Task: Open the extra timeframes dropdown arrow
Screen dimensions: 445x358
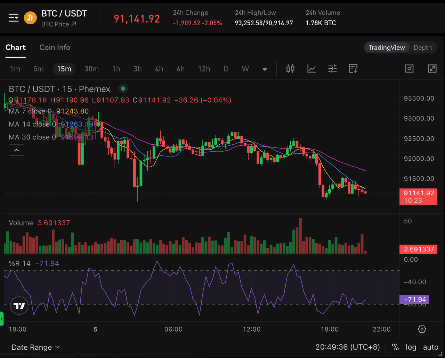Action: (x=265, y=69)
